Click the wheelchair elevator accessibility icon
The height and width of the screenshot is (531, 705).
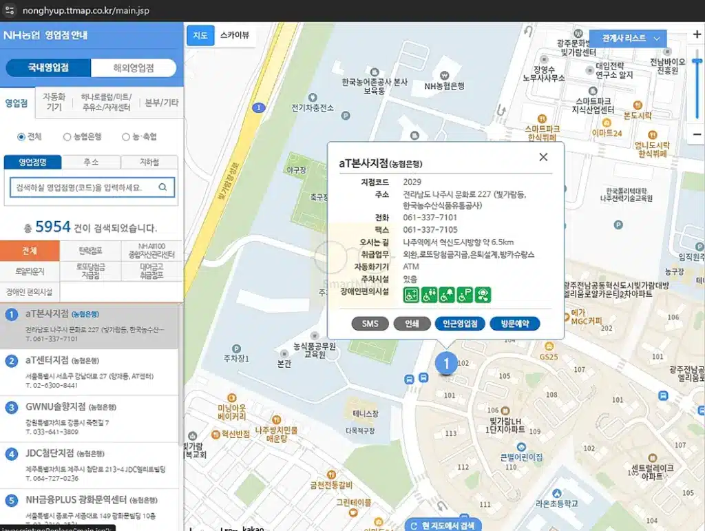coord(411,295)
